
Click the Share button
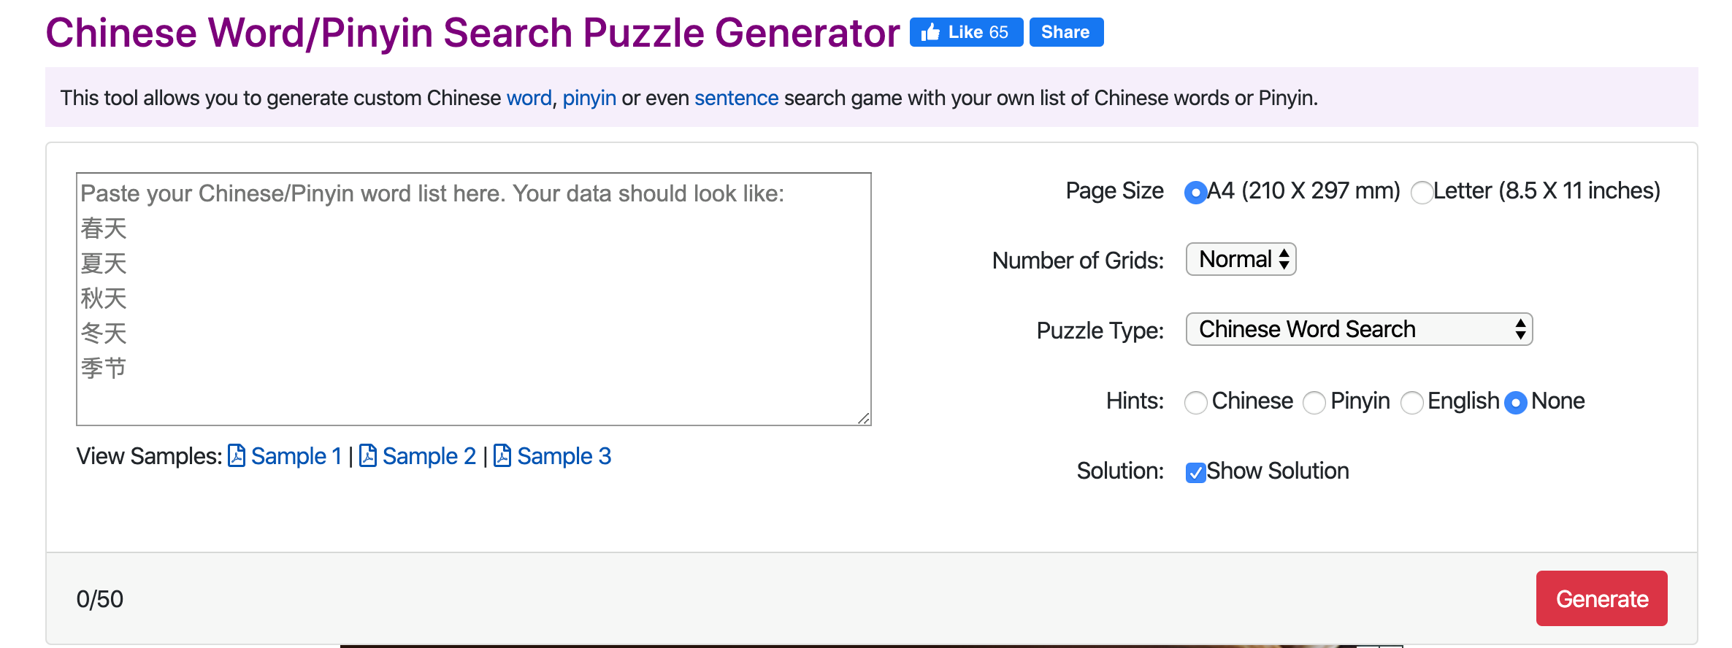coord(1065,32)
